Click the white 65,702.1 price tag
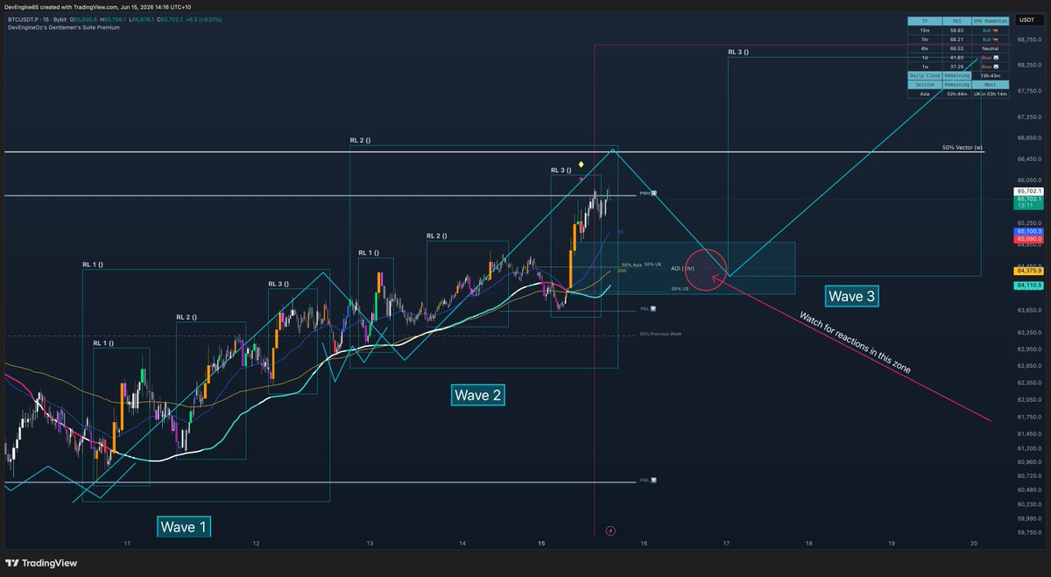This screenshot has height=577, width=1051. [x=1028, y=191]
